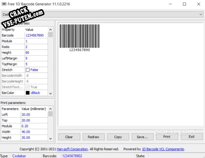Click the print parameters scrollbar thumb
Viewport: 205px width, 158px height.
coord(50,114)
